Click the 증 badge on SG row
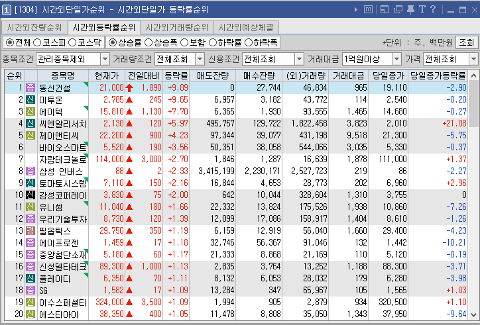Viewport: 480px width, 325px height. [30, 291]
